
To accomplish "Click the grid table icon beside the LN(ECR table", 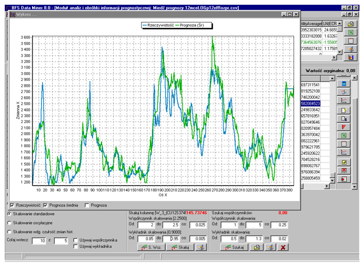I will [351, 41].
